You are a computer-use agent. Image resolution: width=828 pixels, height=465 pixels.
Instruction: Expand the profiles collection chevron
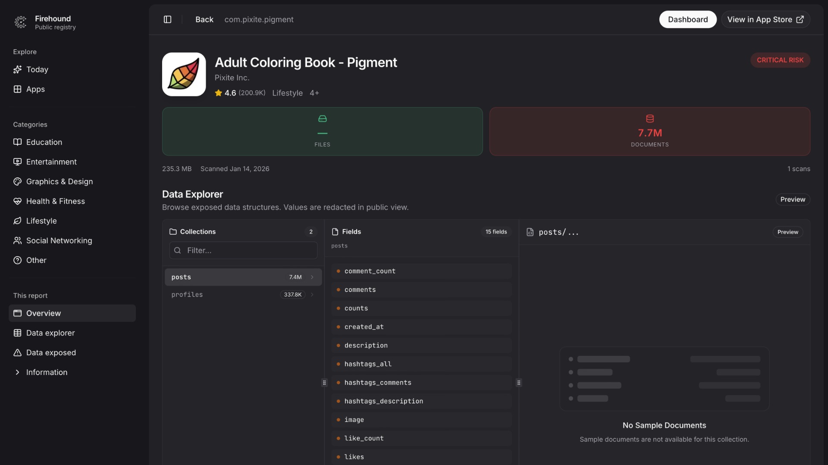point(312,294)
